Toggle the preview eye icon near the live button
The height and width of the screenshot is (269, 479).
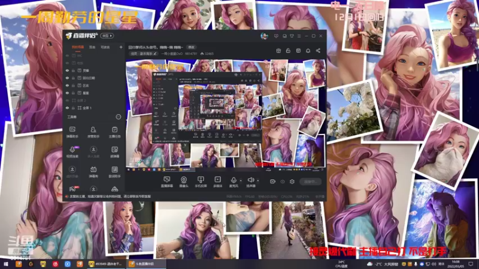click(x=283, y=182)
